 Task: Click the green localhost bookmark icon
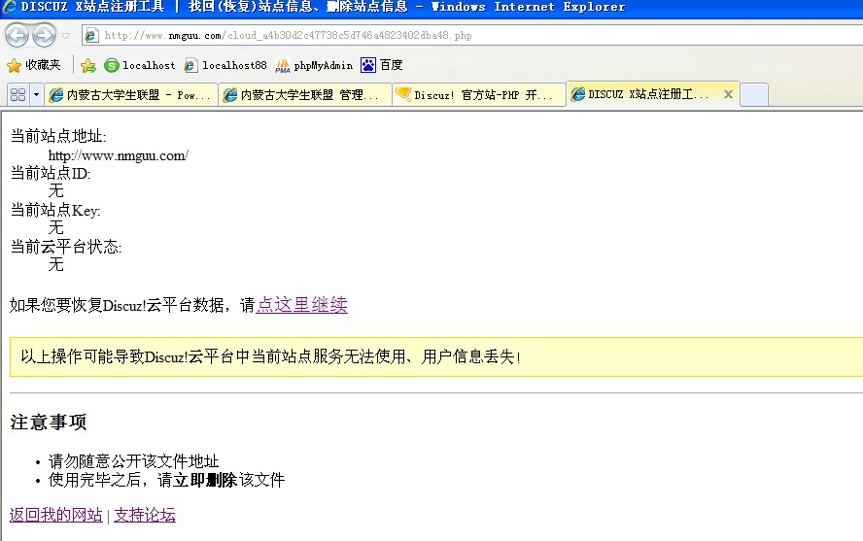[x=112, y=65]
